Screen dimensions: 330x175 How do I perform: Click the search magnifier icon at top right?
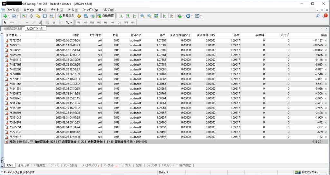pos(318,16)
